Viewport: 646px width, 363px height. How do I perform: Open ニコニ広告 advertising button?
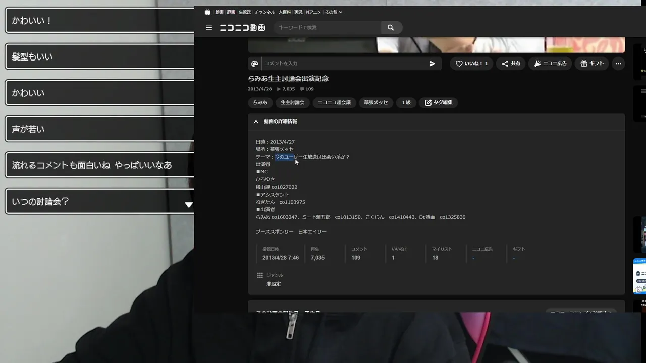point(550,64)
